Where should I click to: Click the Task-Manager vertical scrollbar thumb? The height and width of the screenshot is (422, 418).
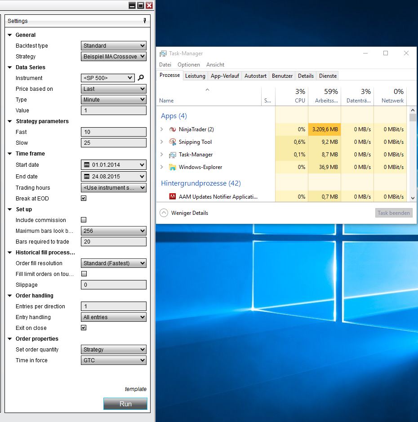[x=413, y=118]
